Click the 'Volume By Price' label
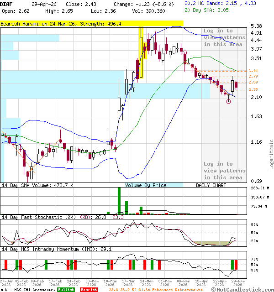Image resolution: width=274 pixels, height=292 pixels. pyautogui.click(x=146, y=185)
